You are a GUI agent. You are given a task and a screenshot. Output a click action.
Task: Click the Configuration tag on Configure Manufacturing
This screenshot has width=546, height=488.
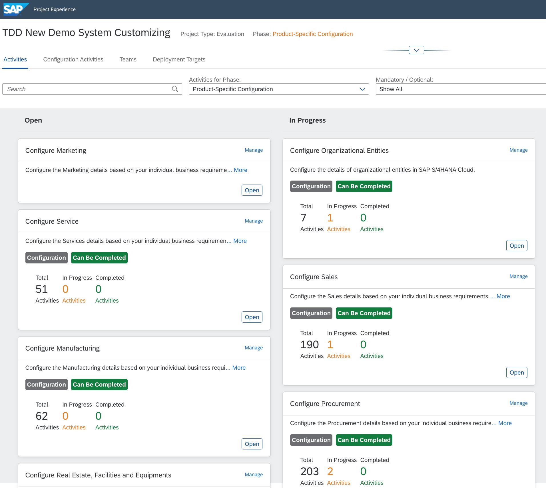47,385
